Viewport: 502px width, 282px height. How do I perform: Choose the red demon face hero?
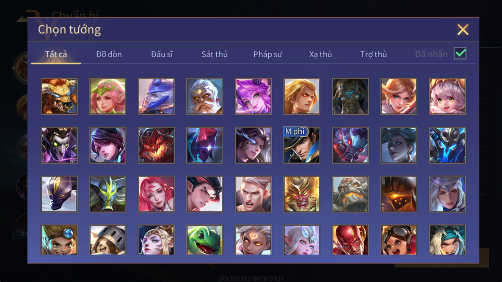(x=156, y=145)
